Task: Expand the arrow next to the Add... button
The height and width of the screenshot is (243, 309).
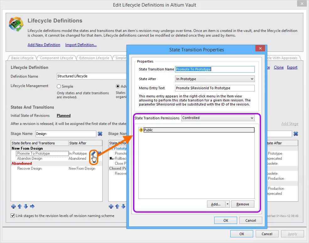Action: tap(228, 204)
